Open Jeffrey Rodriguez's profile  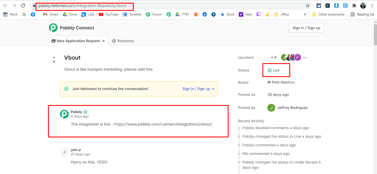tap(288, 108)
